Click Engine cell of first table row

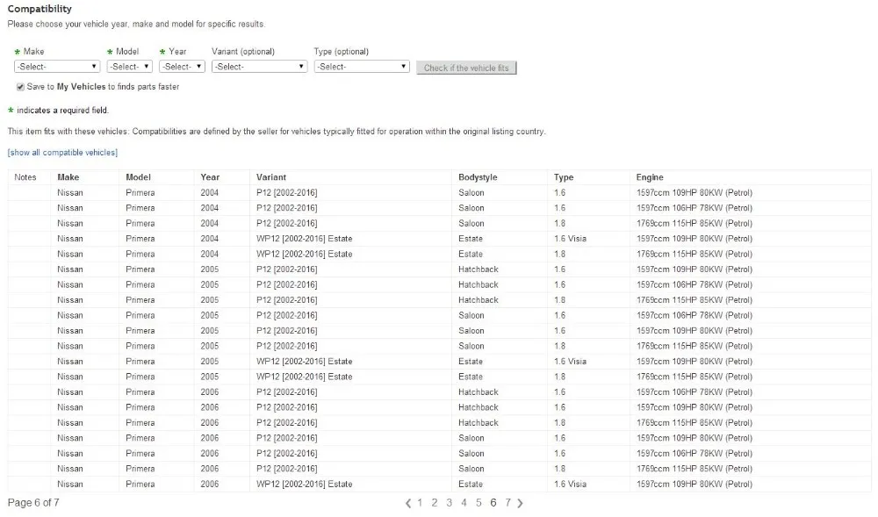coord(694,192)
